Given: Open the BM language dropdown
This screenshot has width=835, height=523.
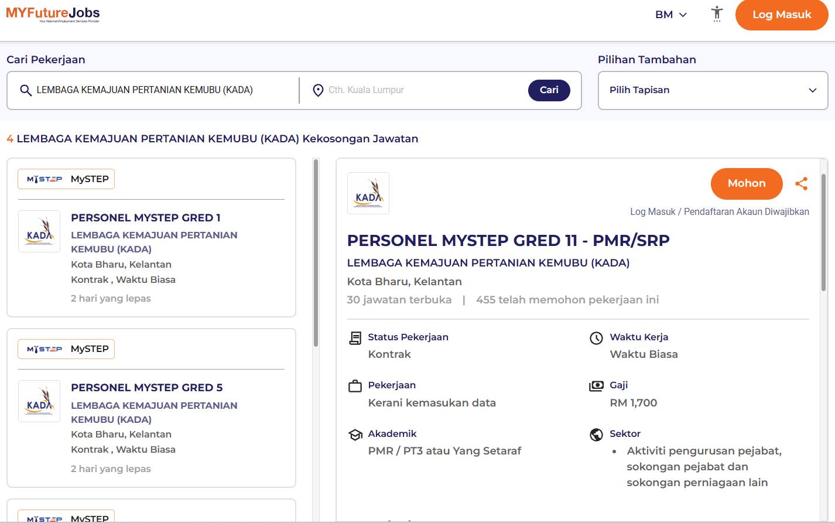Looking at the screenshot, I should pyautogui.click(x=670, y=15).
